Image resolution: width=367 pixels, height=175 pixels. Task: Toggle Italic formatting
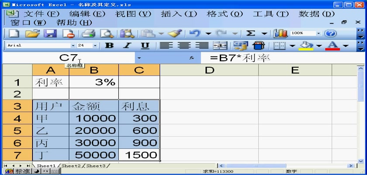pos(127,45)
